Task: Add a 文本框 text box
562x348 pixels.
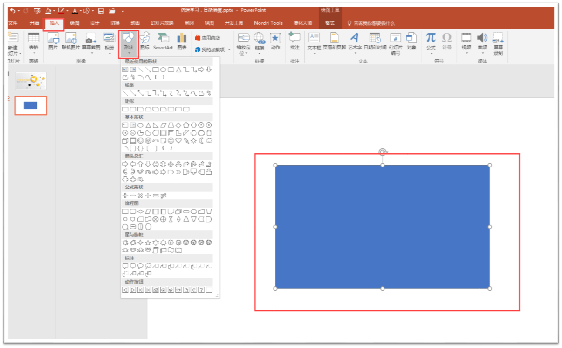Action: (x=314, y=43)
